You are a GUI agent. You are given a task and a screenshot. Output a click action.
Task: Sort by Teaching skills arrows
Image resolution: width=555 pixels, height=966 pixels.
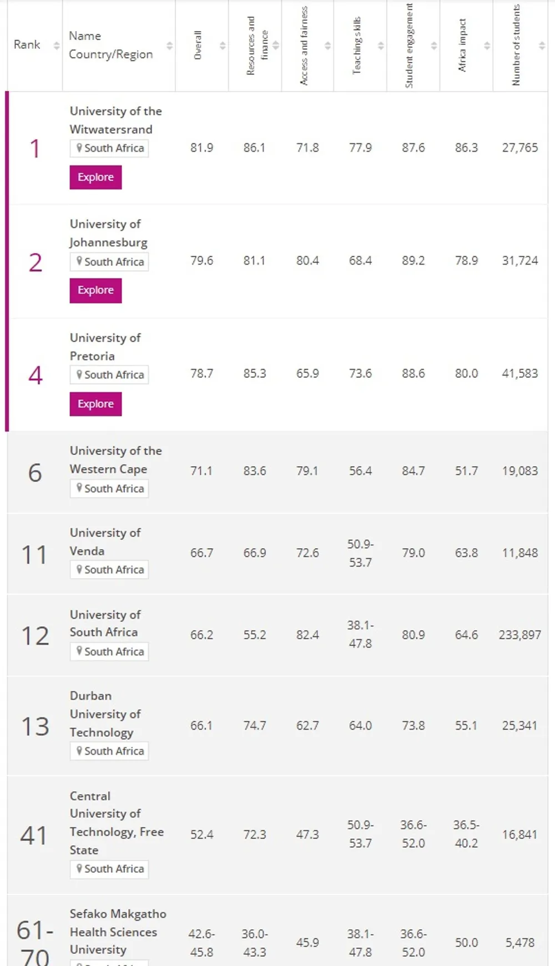[x=381, y=45]
